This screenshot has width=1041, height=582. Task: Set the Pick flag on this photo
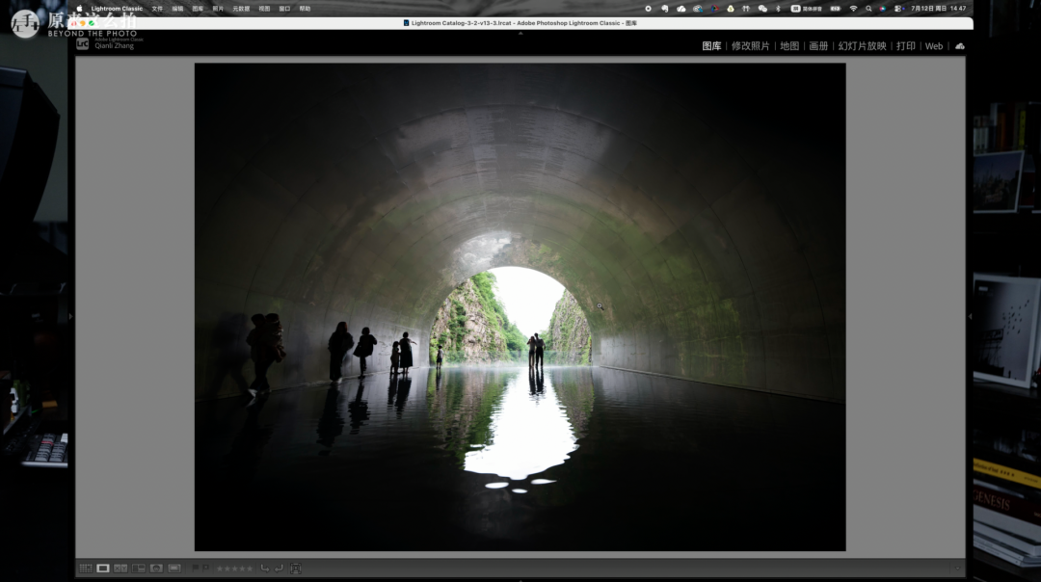pyautogui.click(x=195, y=569)
